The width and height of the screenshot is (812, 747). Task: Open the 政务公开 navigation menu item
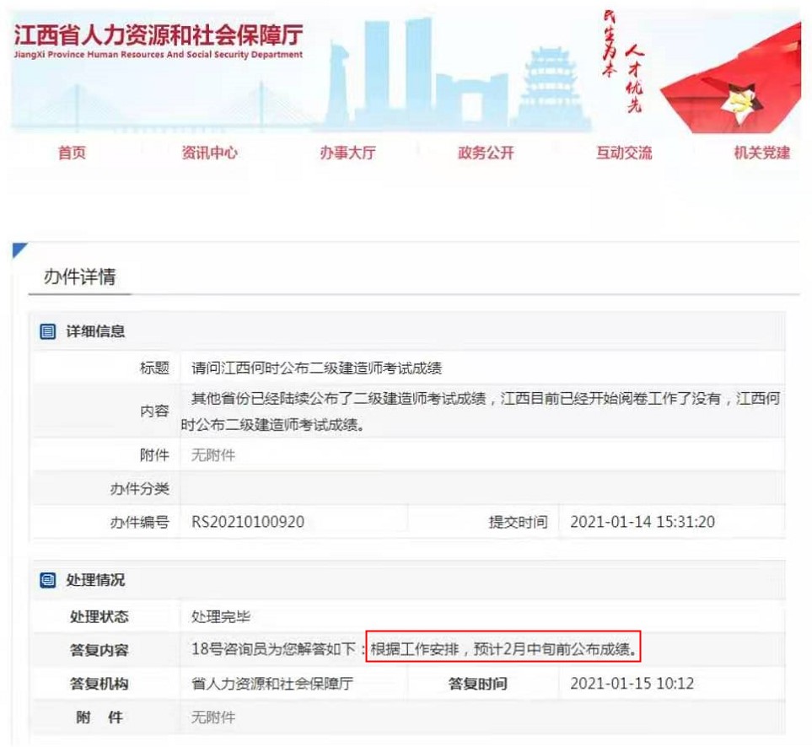tap(487, 153)
